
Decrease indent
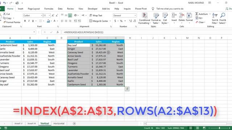(75, 21)
